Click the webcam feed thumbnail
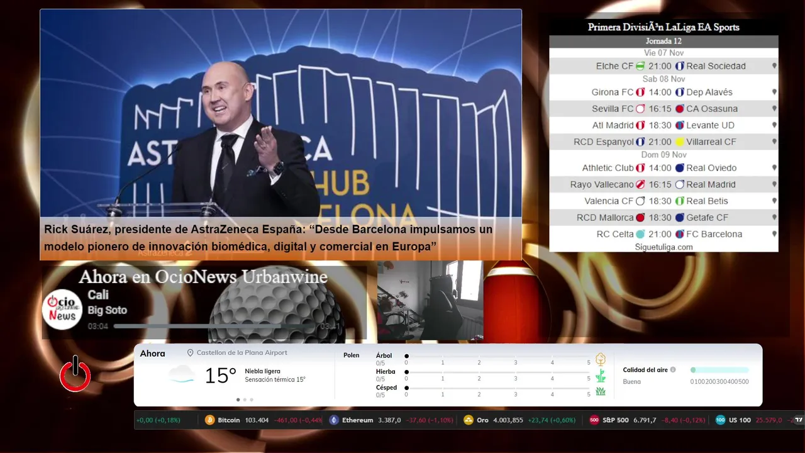 pos(430,300)
